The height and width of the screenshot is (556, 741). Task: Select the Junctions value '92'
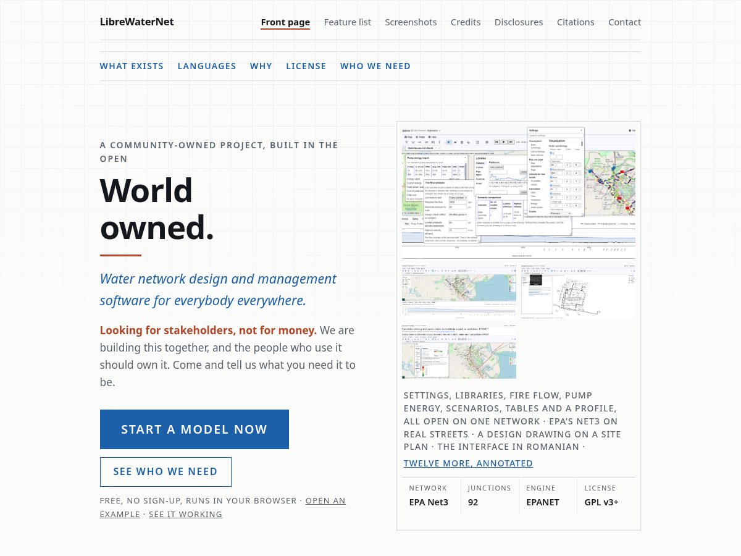click(473, 502)
